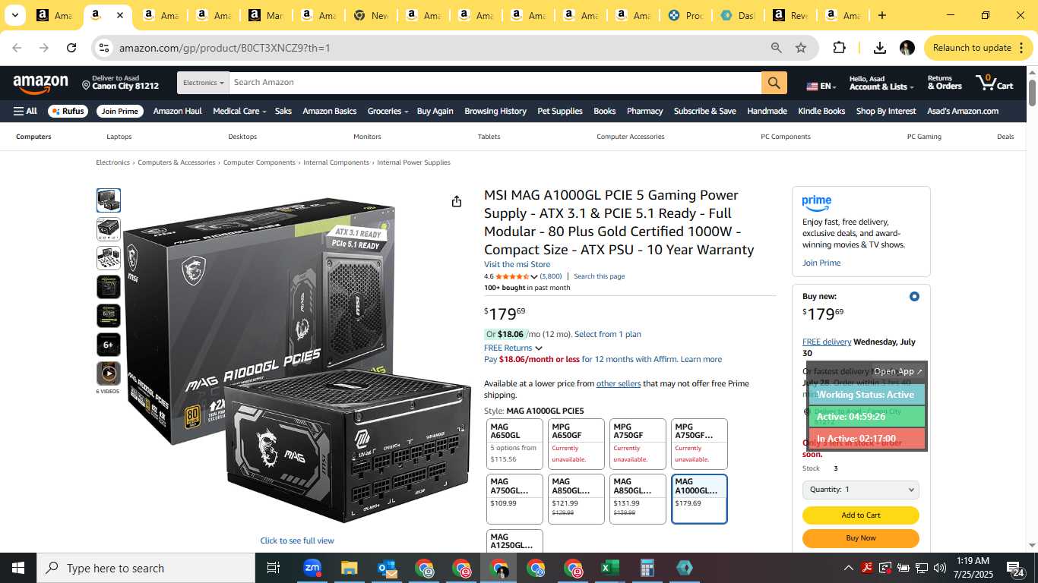The width and height of the screenshot is (1038, 583).
Task: Click the Chrome profile avatar
Action: 907,48
